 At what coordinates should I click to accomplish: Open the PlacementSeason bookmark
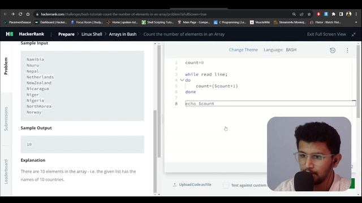click(x=18, y=23)
